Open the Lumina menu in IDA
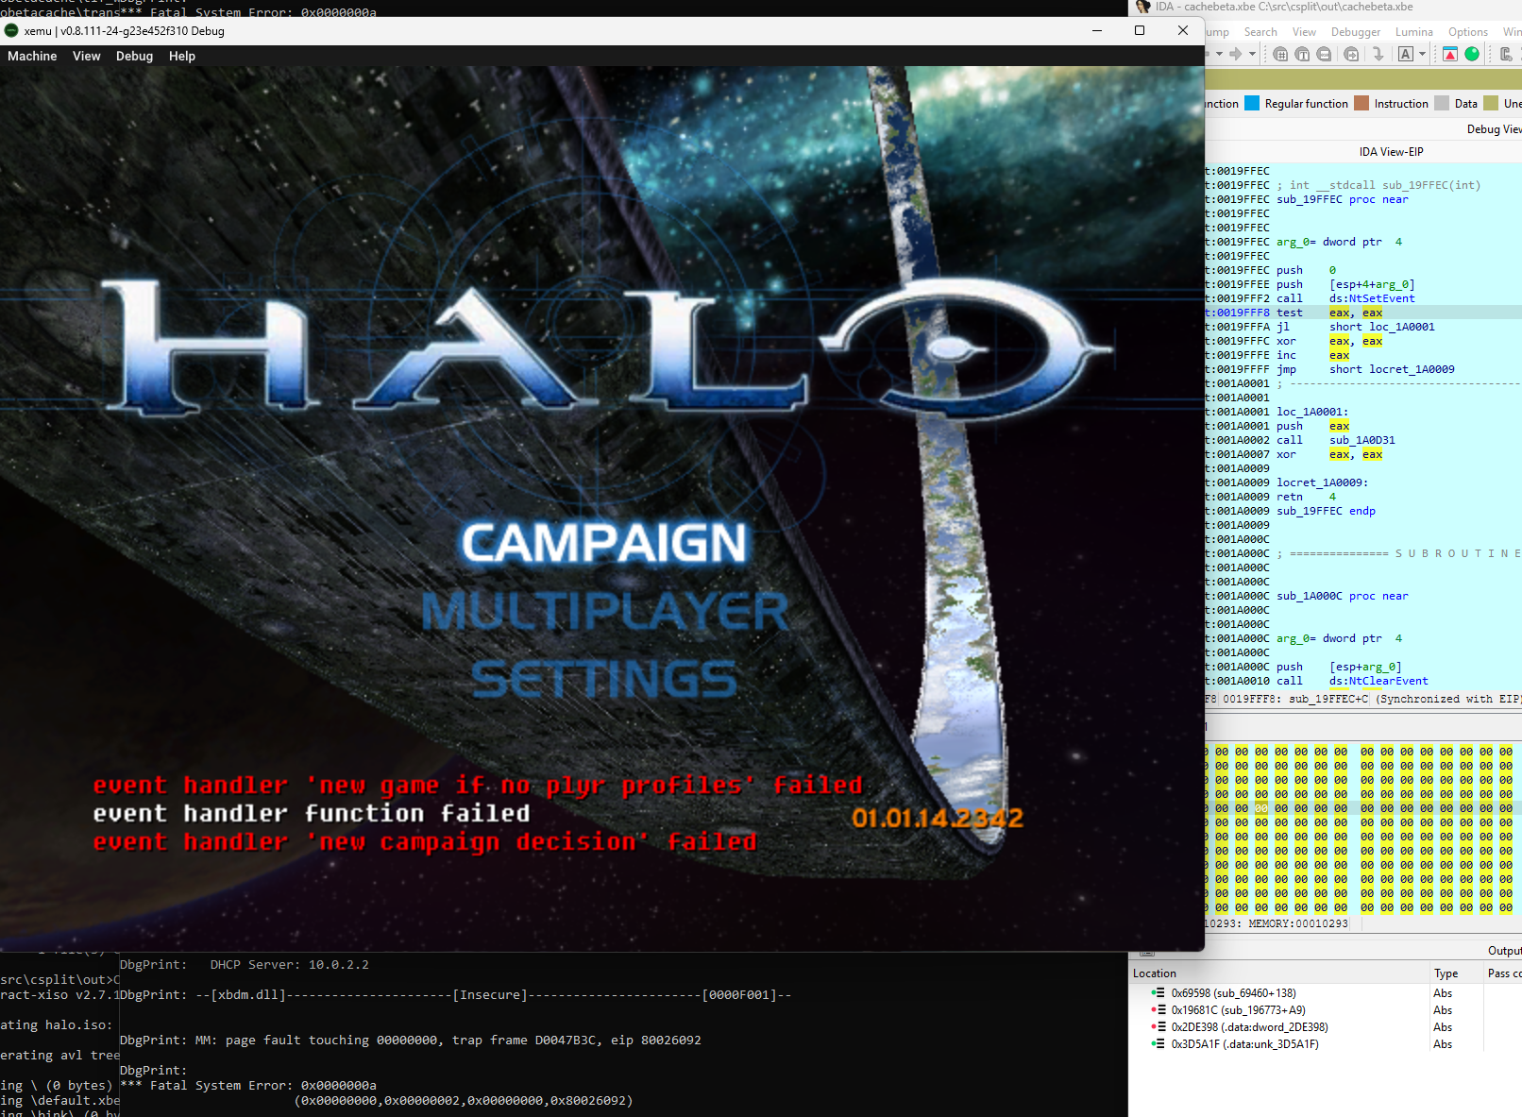 tap(1413, 32)
